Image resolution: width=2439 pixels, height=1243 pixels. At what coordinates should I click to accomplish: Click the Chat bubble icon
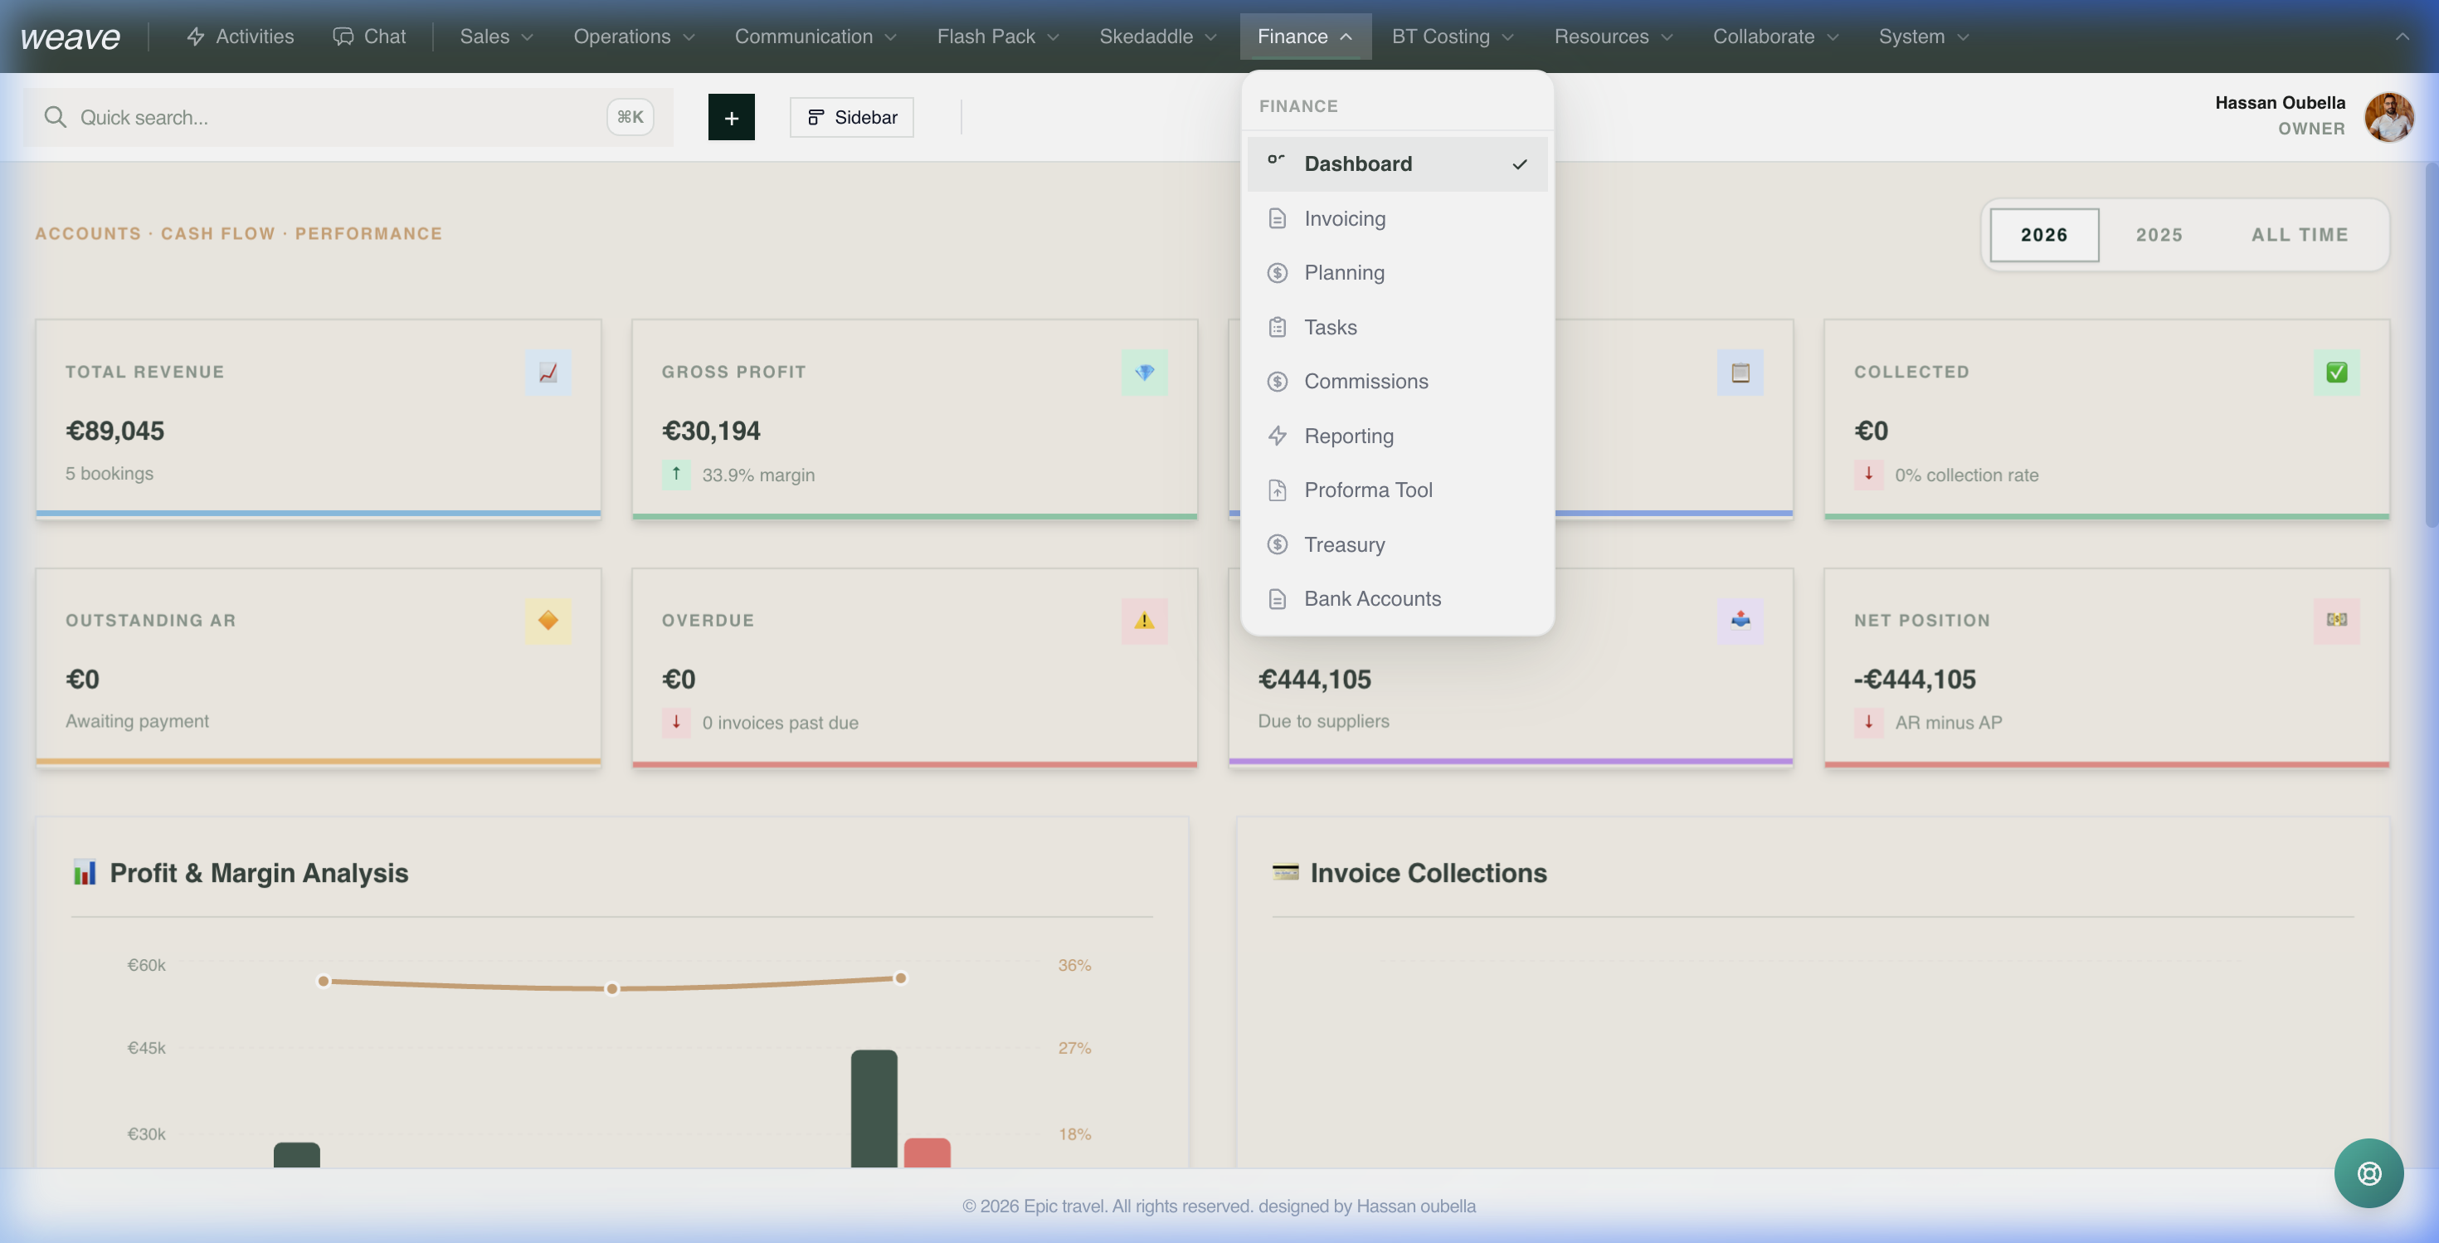(x=343, y=37)
